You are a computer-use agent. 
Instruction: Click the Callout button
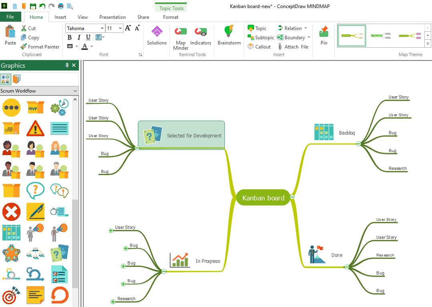coord(259,47)
